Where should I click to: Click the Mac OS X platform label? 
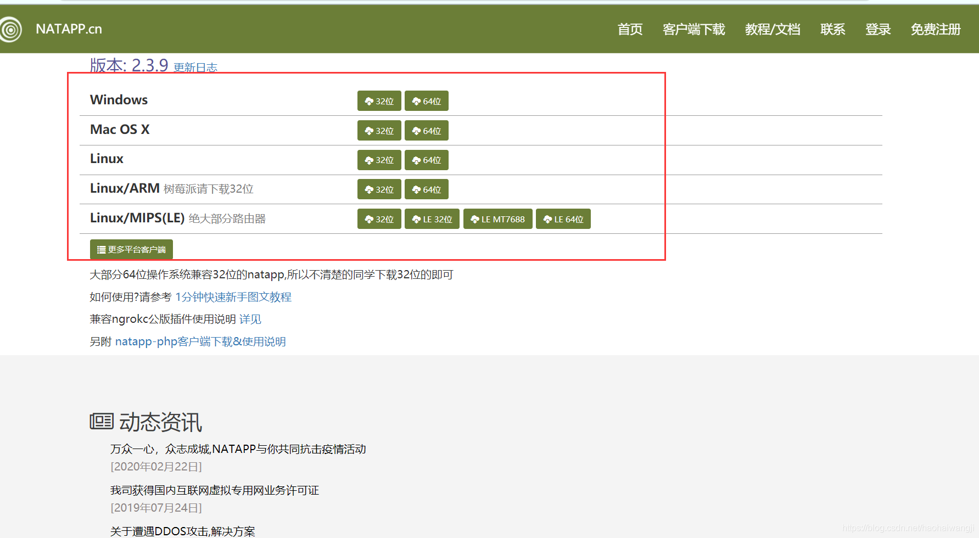(120, 130)
